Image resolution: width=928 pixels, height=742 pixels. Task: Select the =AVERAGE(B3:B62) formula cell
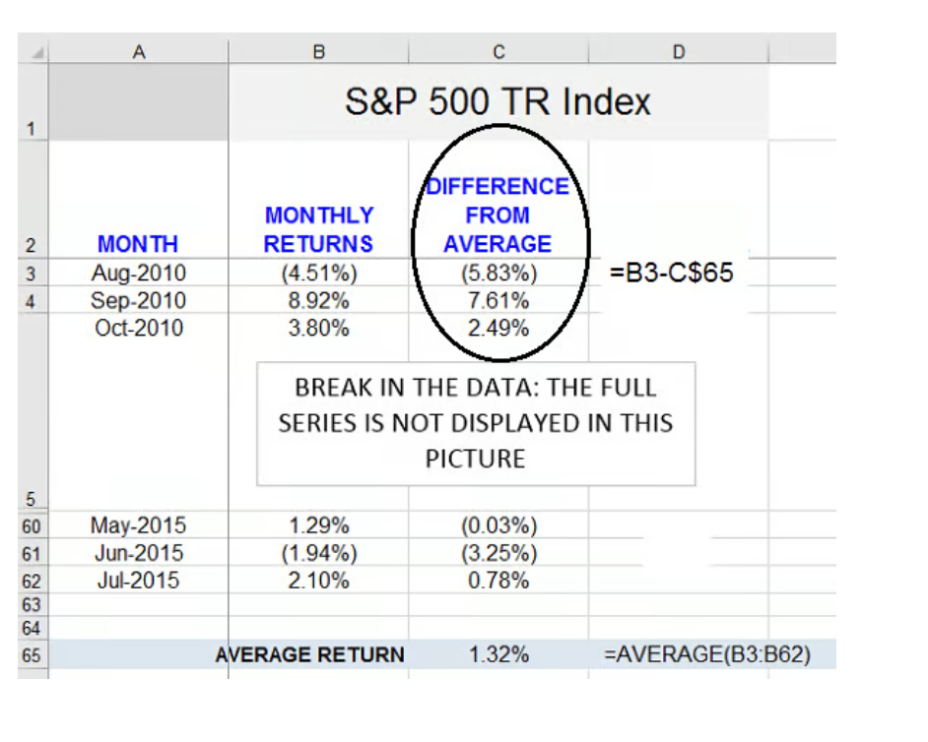pos(707,655)
